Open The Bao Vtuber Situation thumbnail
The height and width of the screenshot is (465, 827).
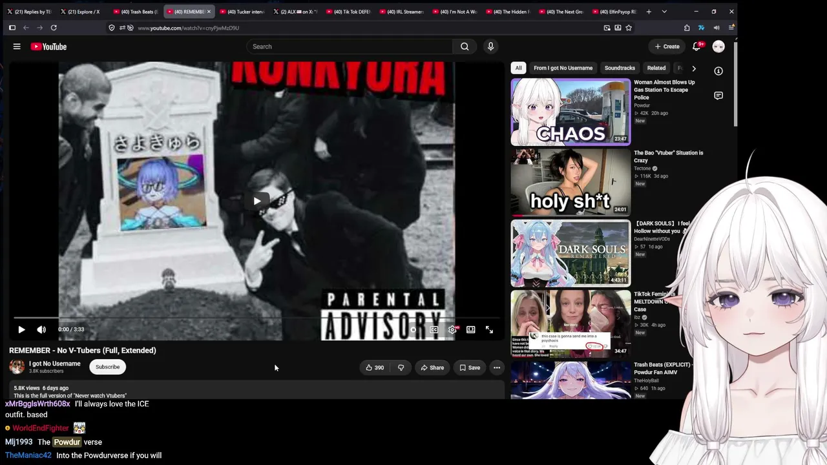[x=571, y=183]
